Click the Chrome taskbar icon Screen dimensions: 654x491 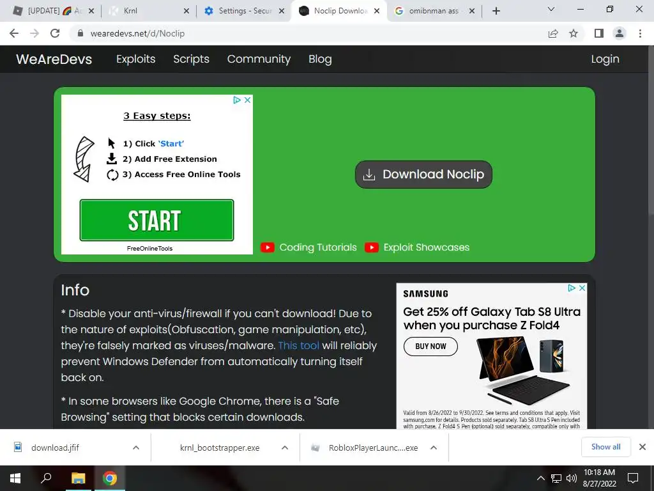tap(110, 478)
